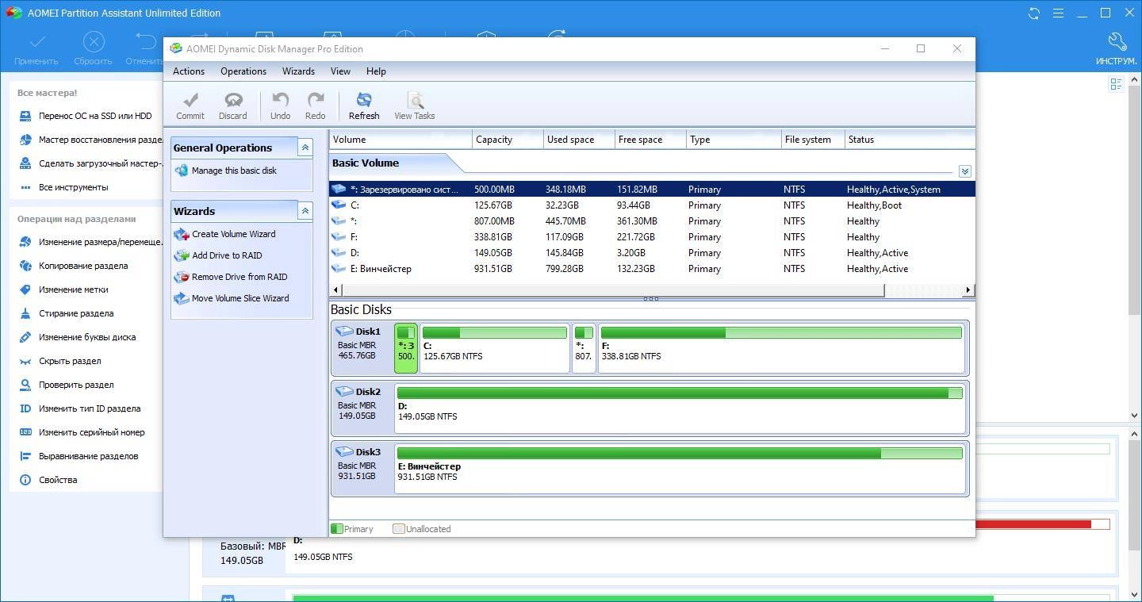
Task: Click the Disk2 label icon
Action: click(x=344, y=392)
